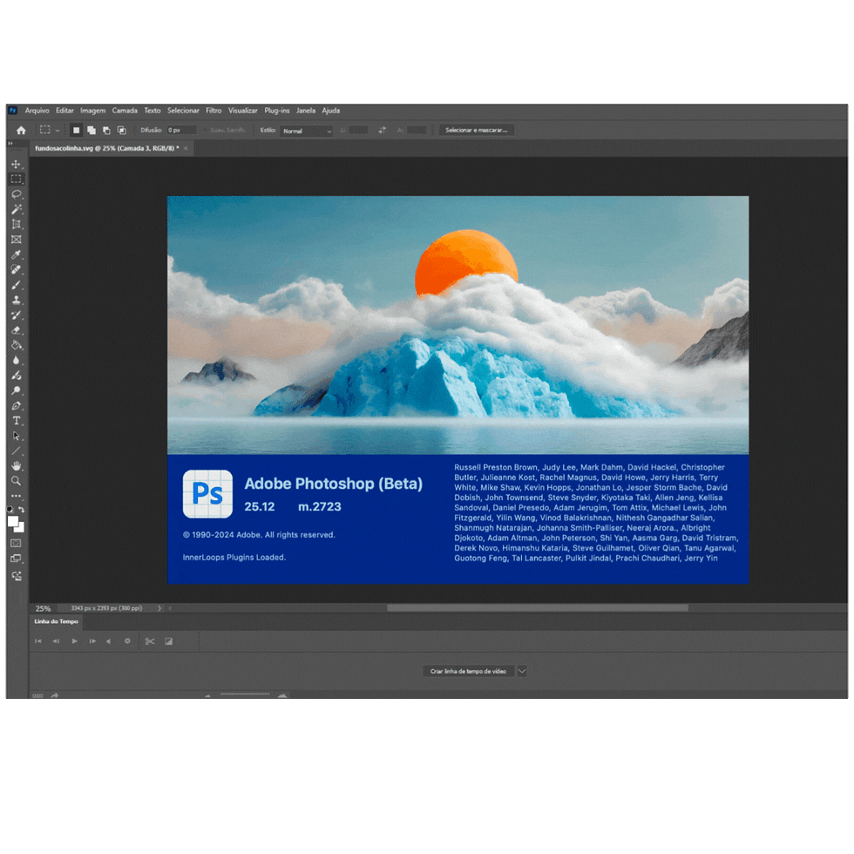The image size is (854, 854).
Task: Select the Paint Bucket tool
Action: tap(16, 345)
